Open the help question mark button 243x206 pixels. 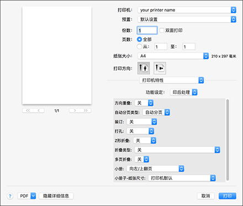pos(10,196)
